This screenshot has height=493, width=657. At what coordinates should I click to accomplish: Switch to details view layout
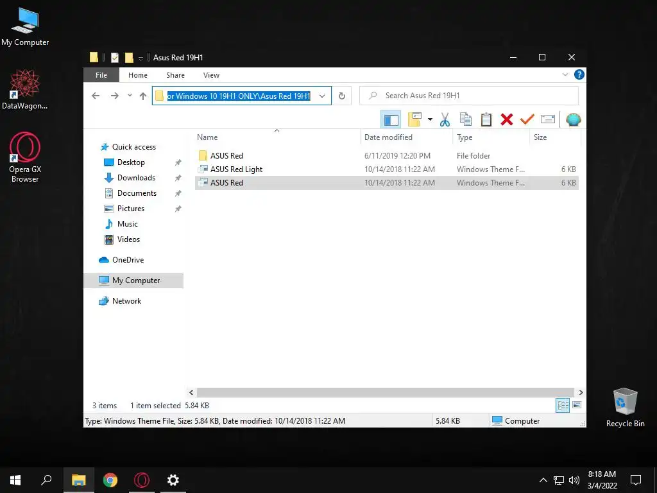point(563,406)
